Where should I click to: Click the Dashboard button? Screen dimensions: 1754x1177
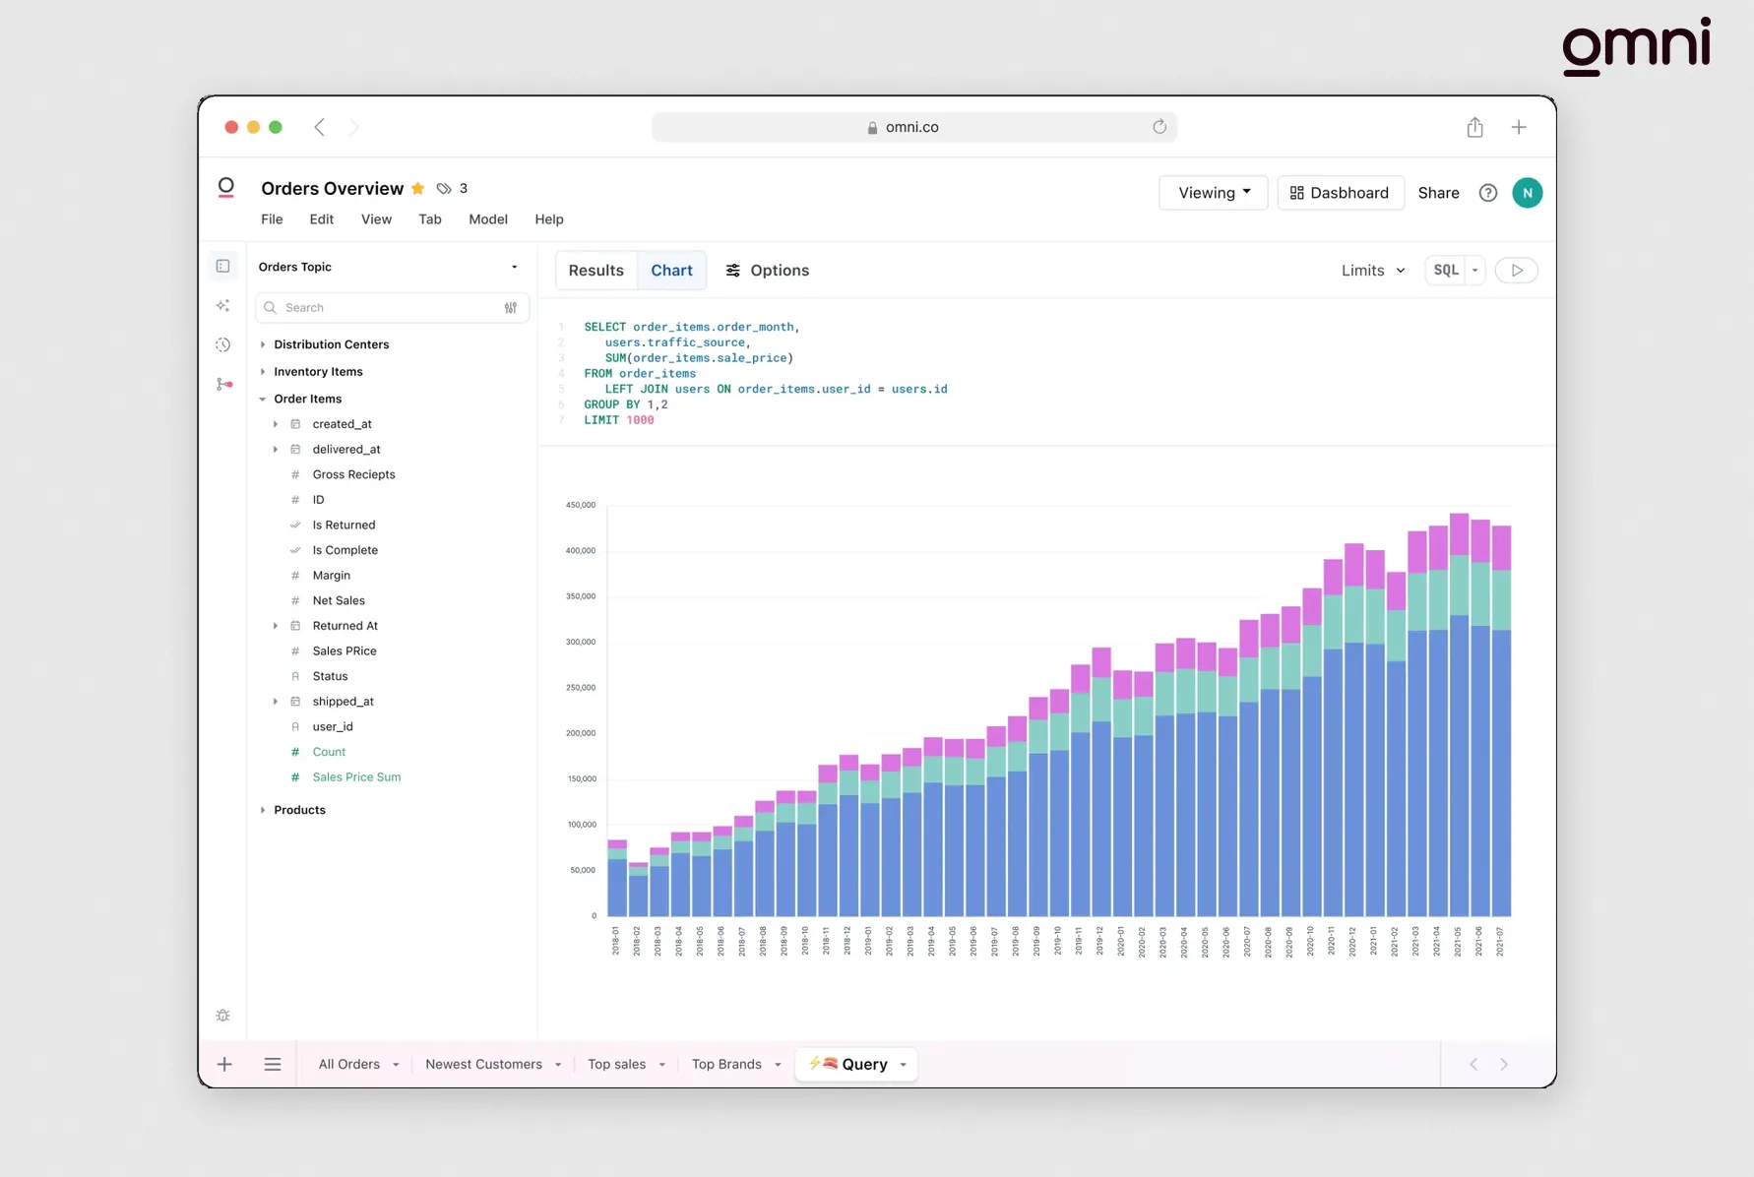pyautogui.click(x=1340, y=193)
